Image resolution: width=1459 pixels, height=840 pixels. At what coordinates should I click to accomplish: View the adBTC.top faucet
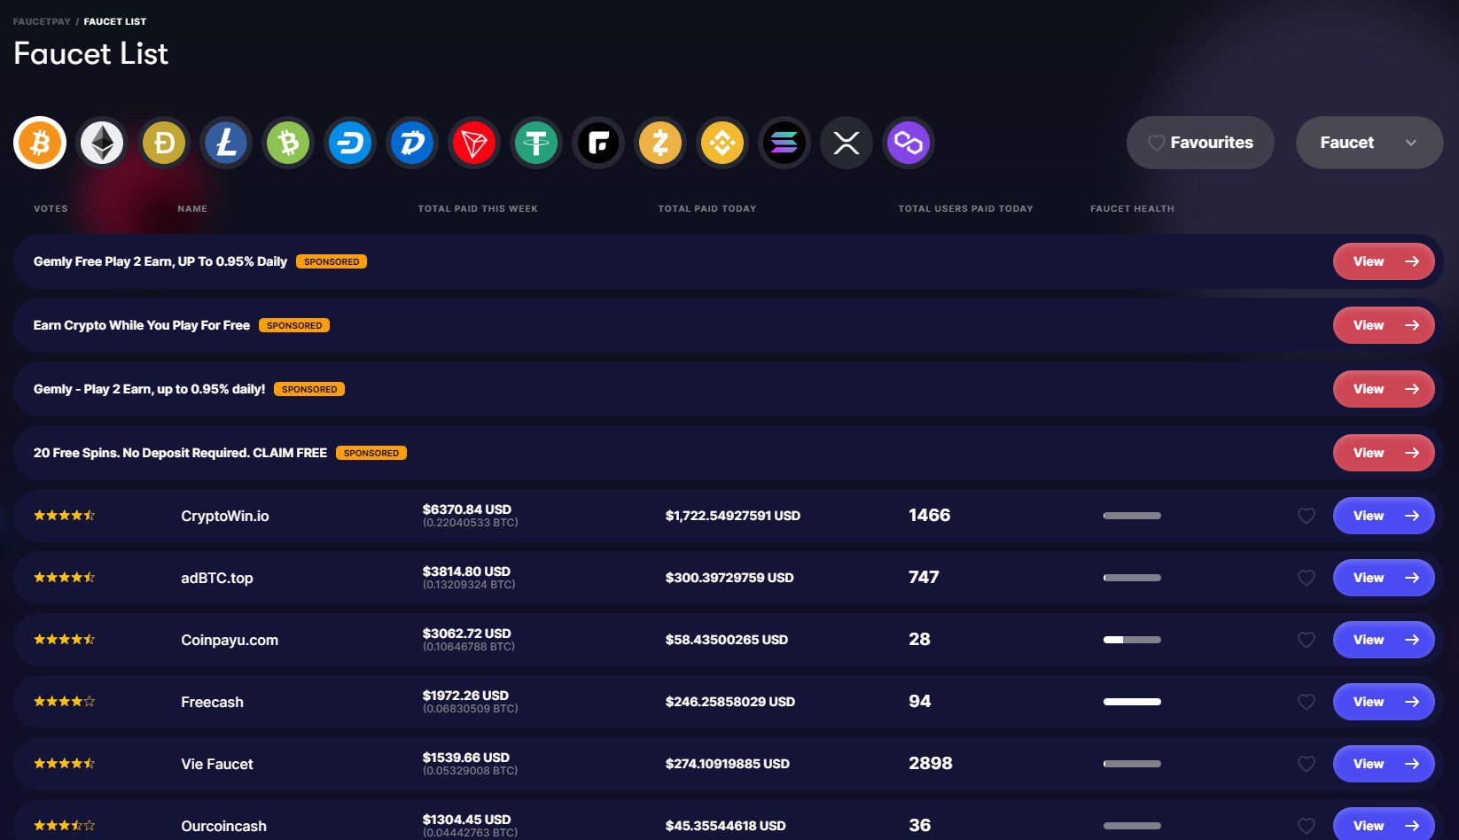point(1384,578)
